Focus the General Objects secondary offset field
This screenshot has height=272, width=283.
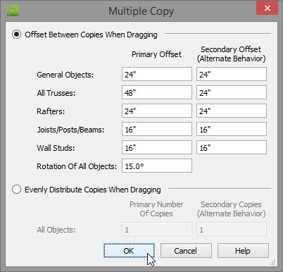coord(232,74)
